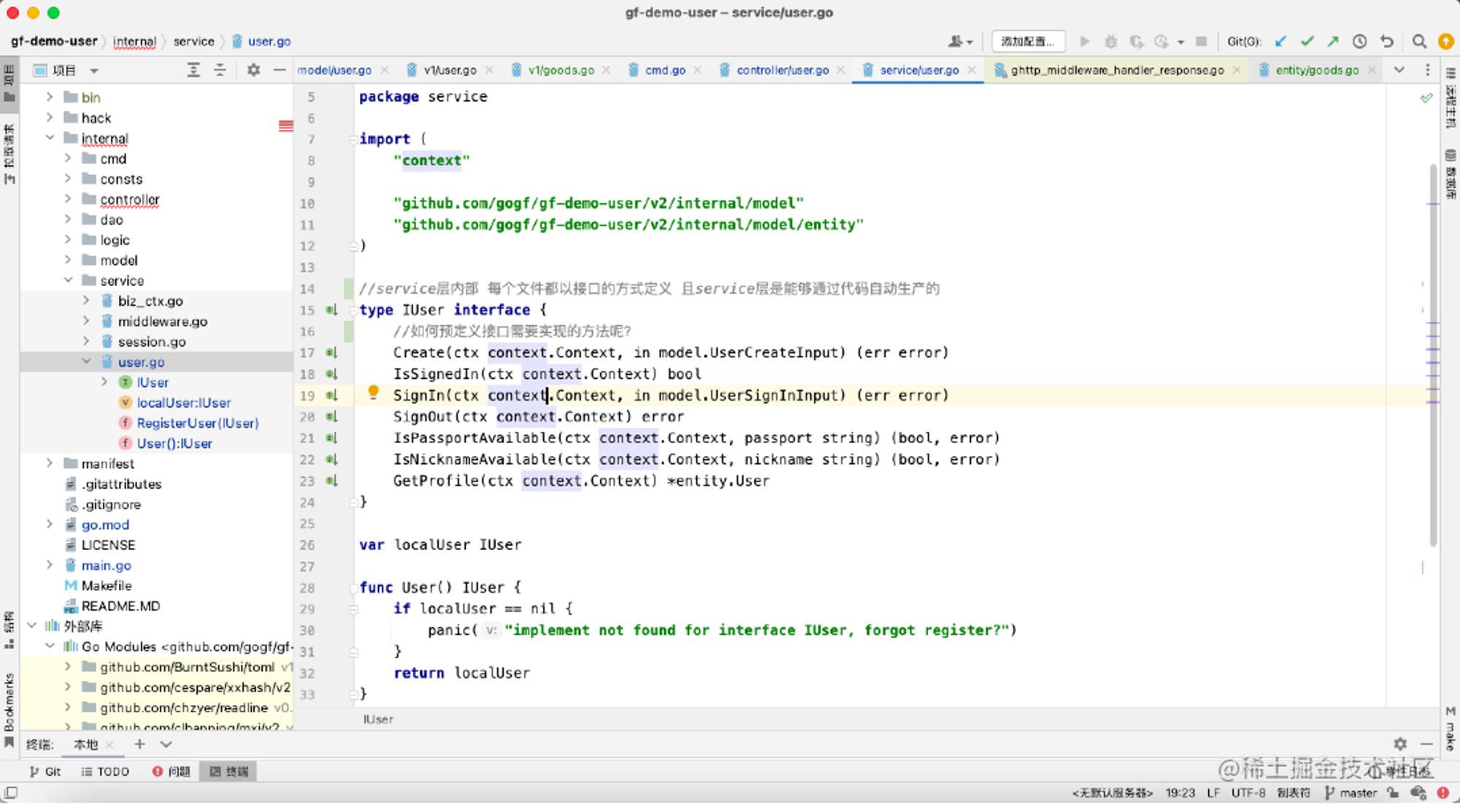Toggle the TODO tool window button
This screenshot has height=807, width=1460.
coord(105,771)
